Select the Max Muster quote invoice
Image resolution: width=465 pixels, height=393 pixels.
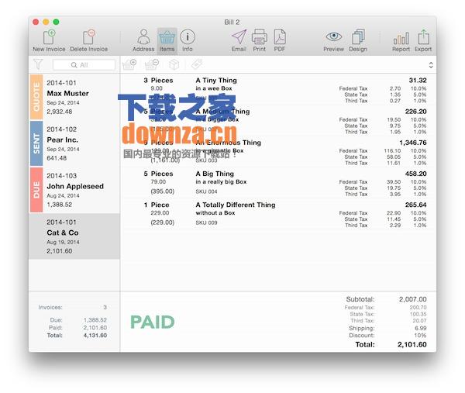(74, 97)
